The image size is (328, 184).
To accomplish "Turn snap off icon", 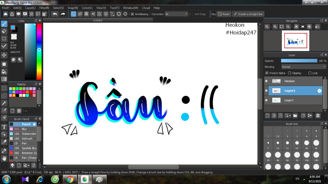I will tap(73, 14).
